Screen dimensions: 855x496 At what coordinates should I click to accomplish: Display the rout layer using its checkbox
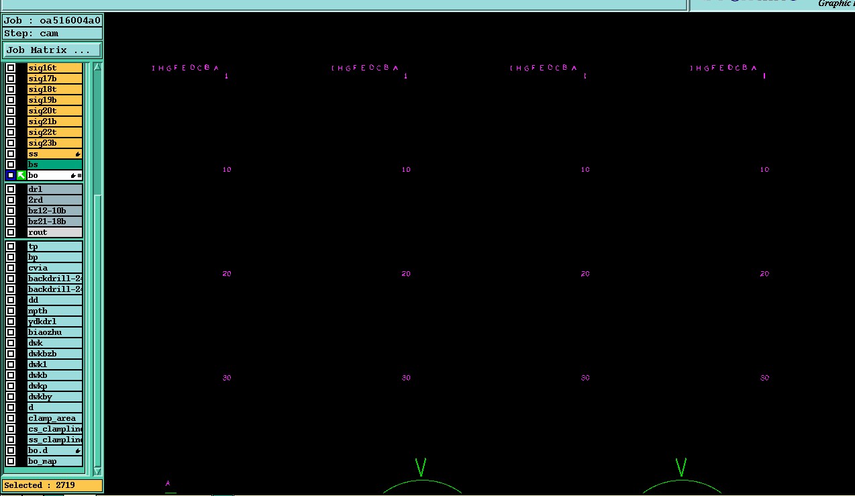pyautogui.click(x=11, y=232)
